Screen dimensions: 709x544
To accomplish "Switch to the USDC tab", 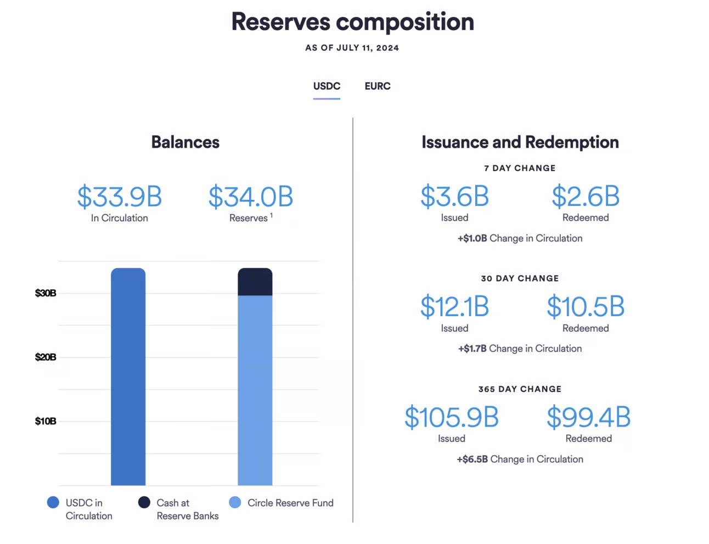I will [x=327, y=86].
